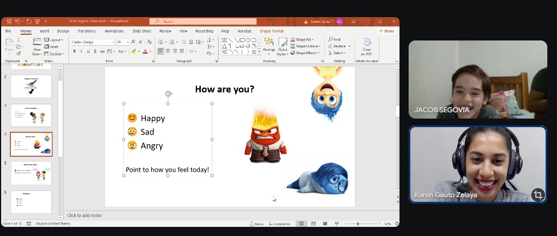Open the font name dropdown
The width and height of the screenshot is (557, 236).
pos(114,42)
